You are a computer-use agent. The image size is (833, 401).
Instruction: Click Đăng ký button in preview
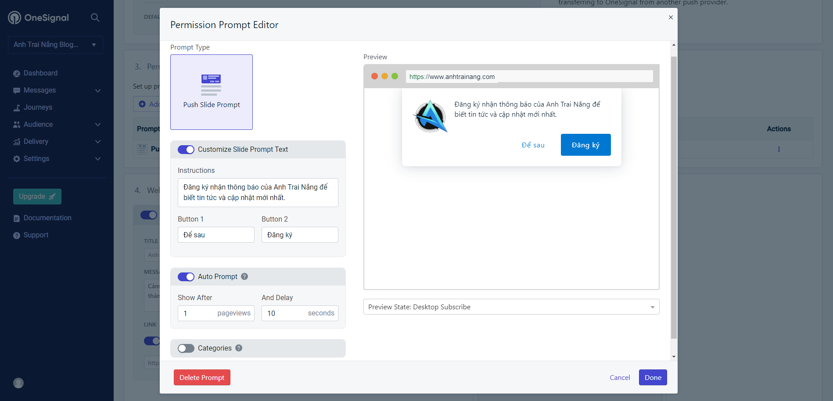tap(585, 145)
